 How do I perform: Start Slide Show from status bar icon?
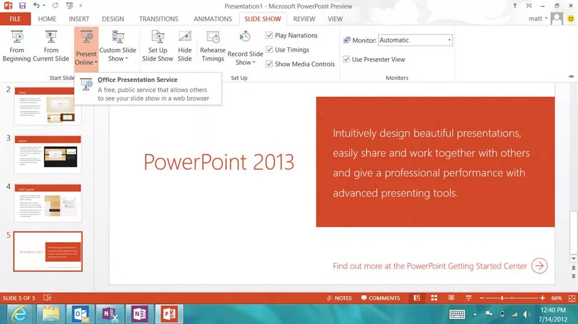(x=469, y=298)
